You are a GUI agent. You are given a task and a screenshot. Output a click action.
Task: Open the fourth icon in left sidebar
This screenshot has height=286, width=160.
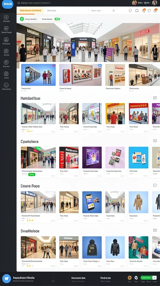tap(6, 51)
